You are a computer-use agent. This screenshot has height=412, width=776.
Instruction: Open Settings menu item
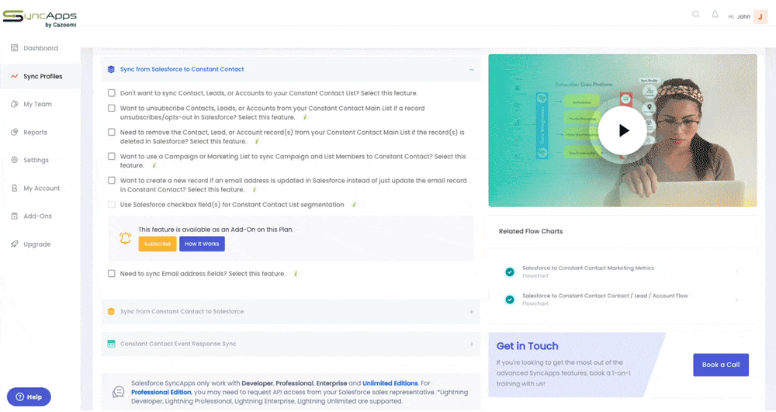[x=36, y=160]
